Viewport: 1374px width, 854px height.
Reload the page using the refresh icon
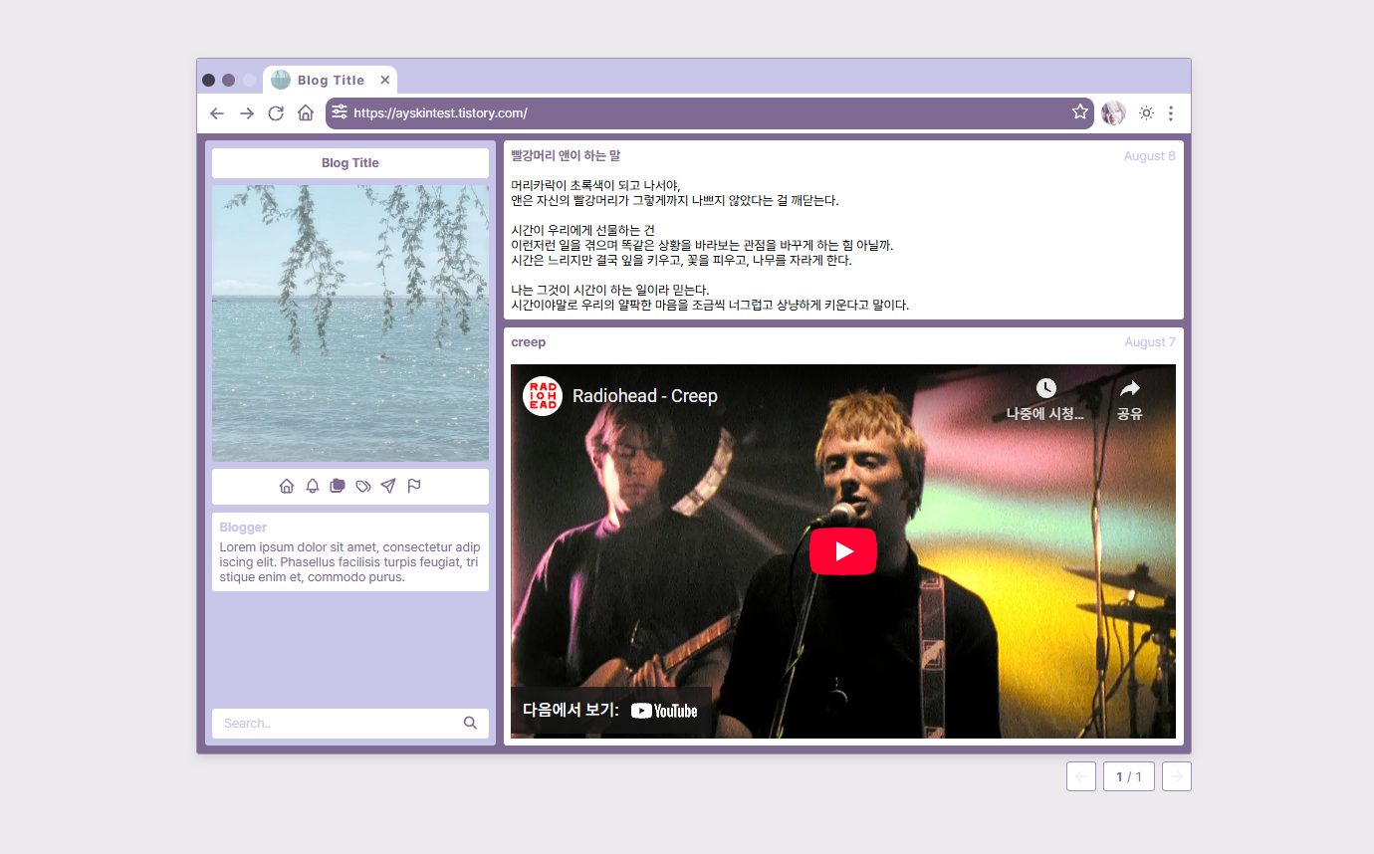click(276, 113)
